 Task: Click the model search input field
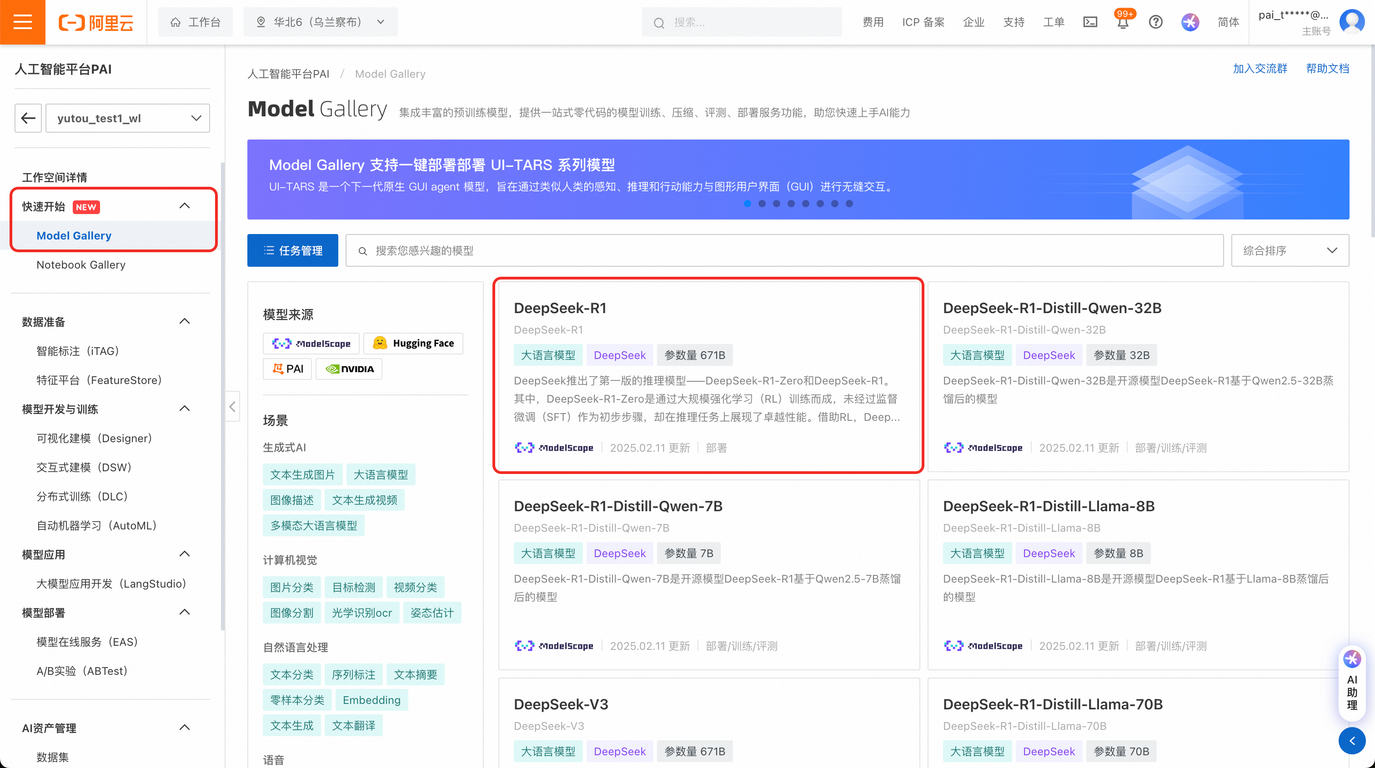pos(785,251)
